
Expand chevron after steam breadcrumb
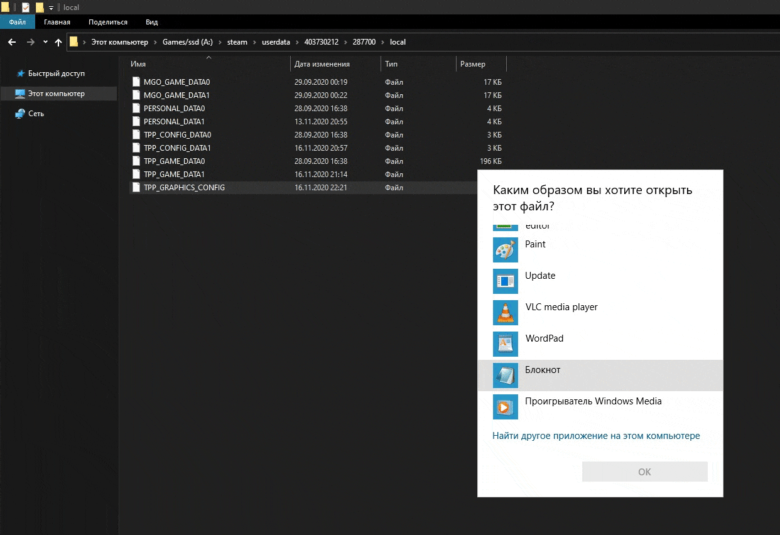point(254,42)
